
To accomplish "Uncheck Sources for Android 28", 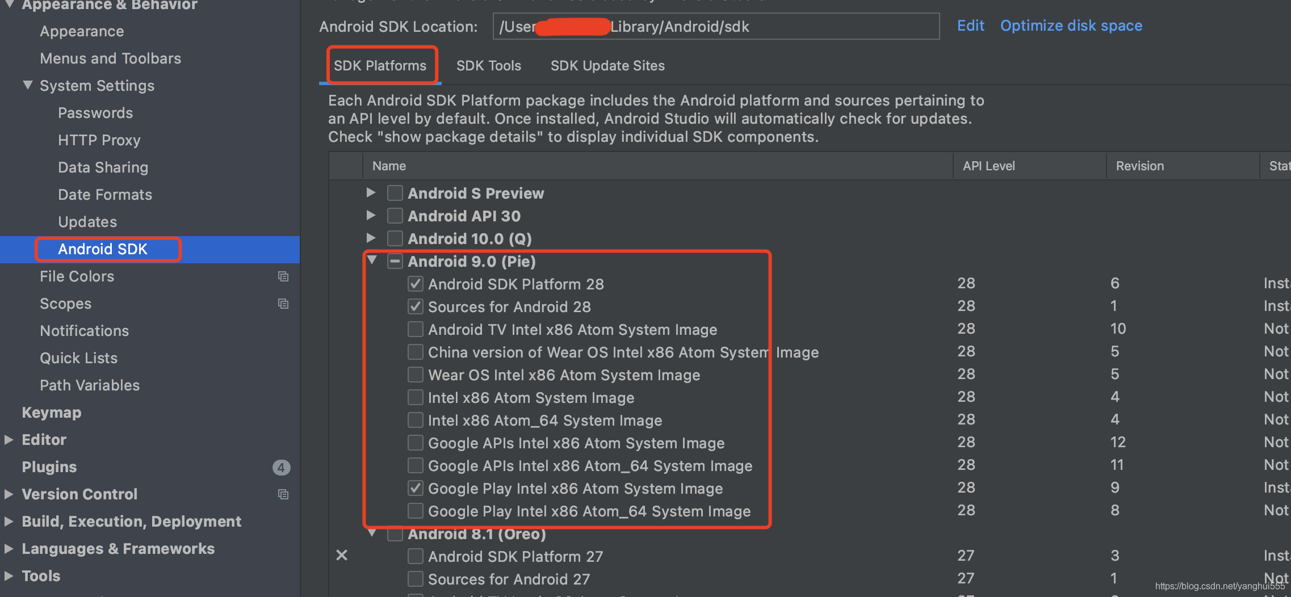I will pyautogui.click(x=416, y=306).
